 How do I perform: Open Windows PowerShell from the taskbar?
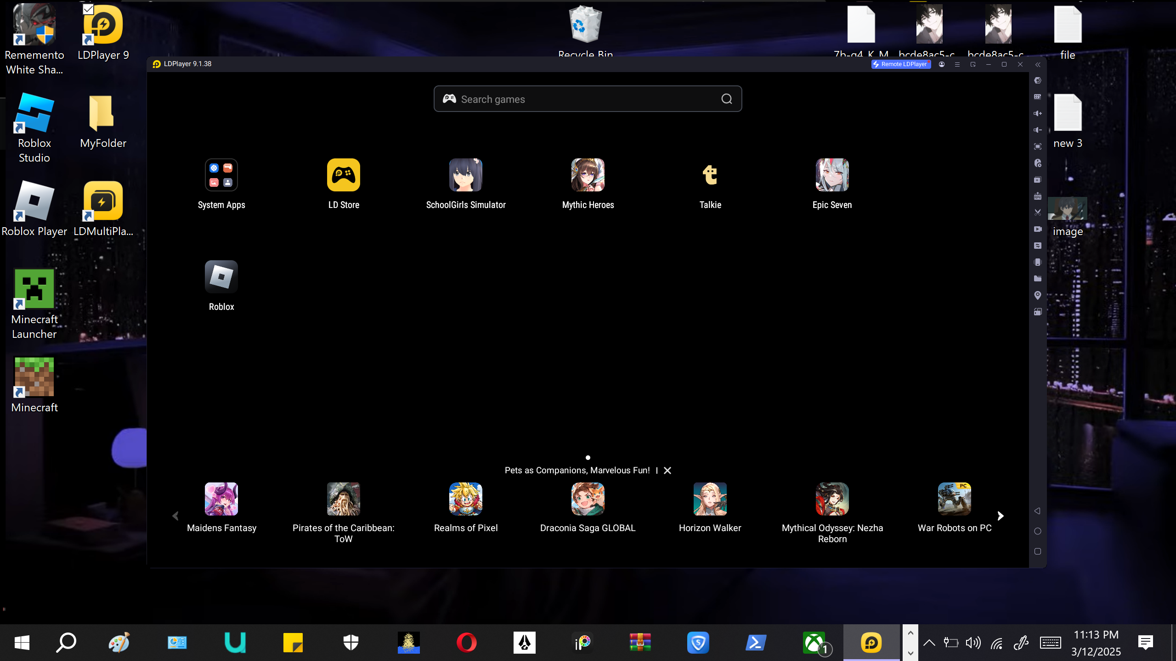tap(756, 643)
